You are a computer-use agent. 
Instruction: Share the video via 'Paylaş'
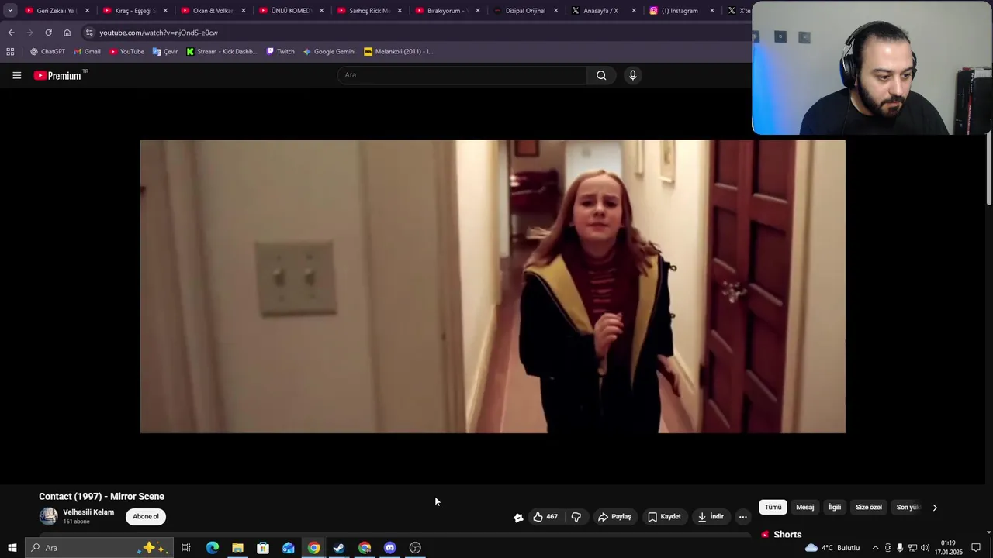[x=614, y=516]
